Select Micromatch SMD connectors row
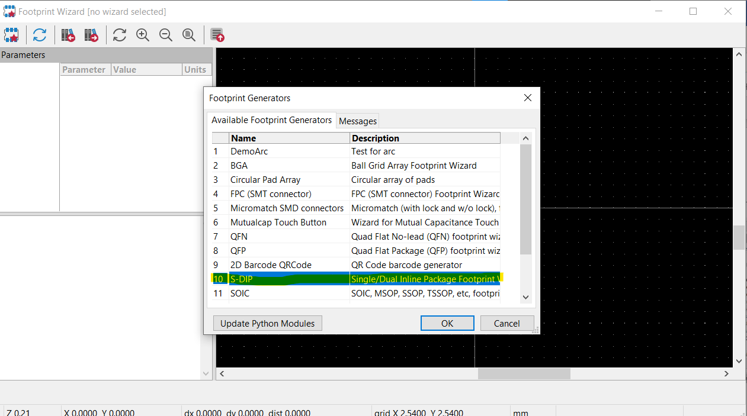This screenshot has width=747, height=416. click(x=357, y=208)
